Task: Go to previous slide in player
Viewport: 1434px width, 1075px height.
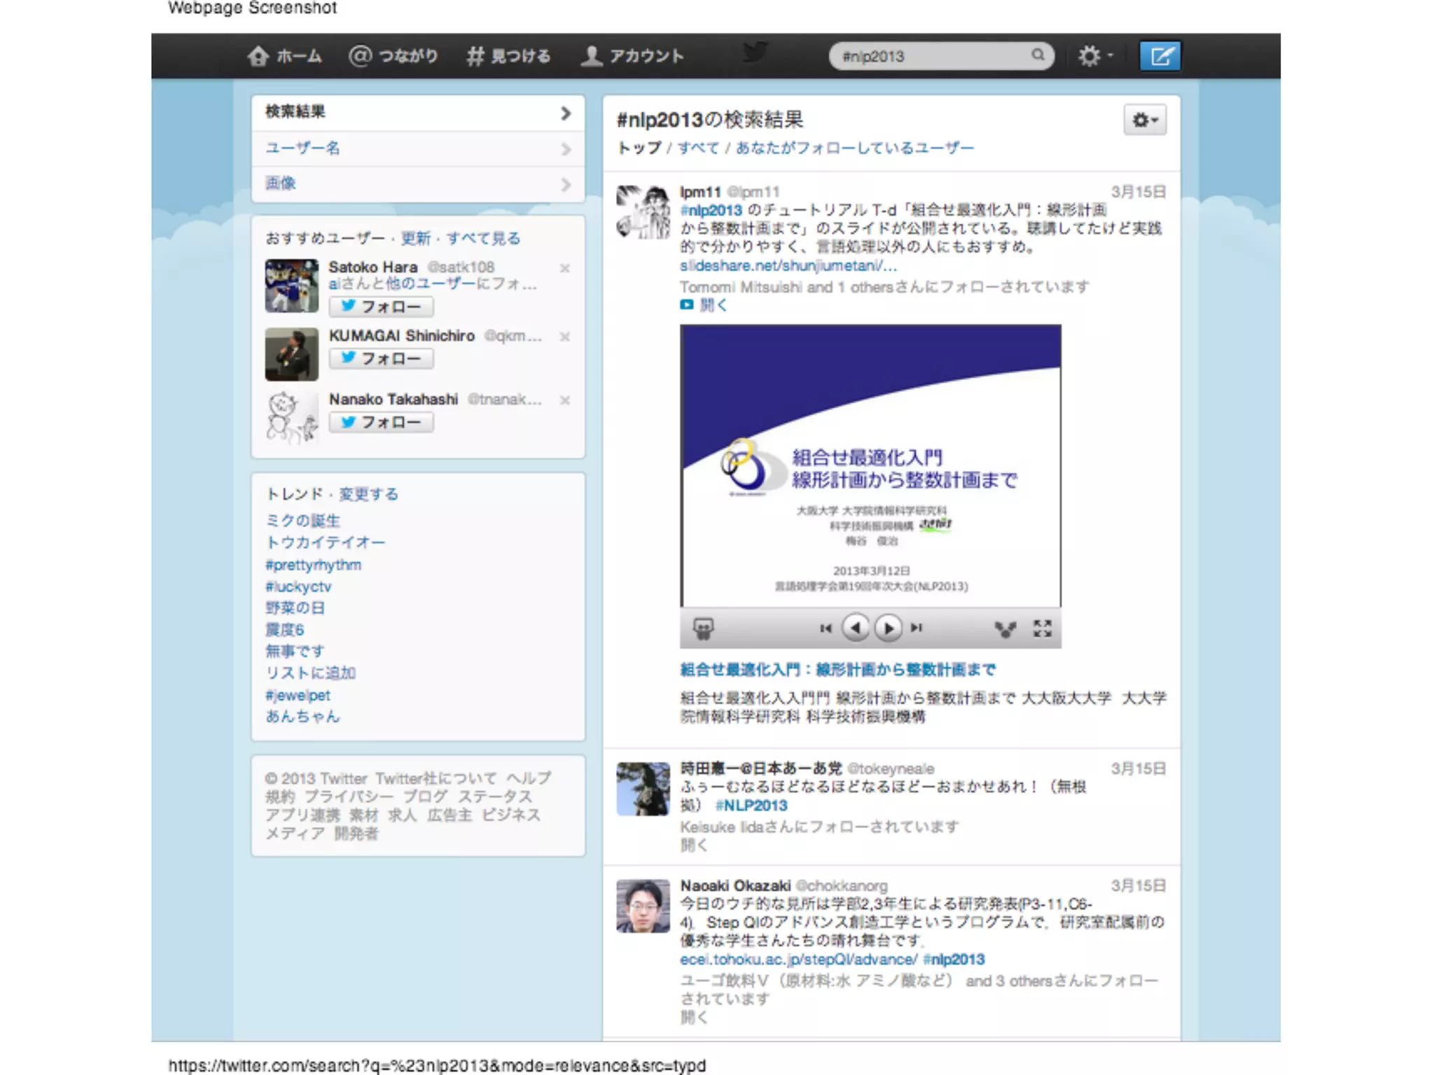Action: coord(856,628)
